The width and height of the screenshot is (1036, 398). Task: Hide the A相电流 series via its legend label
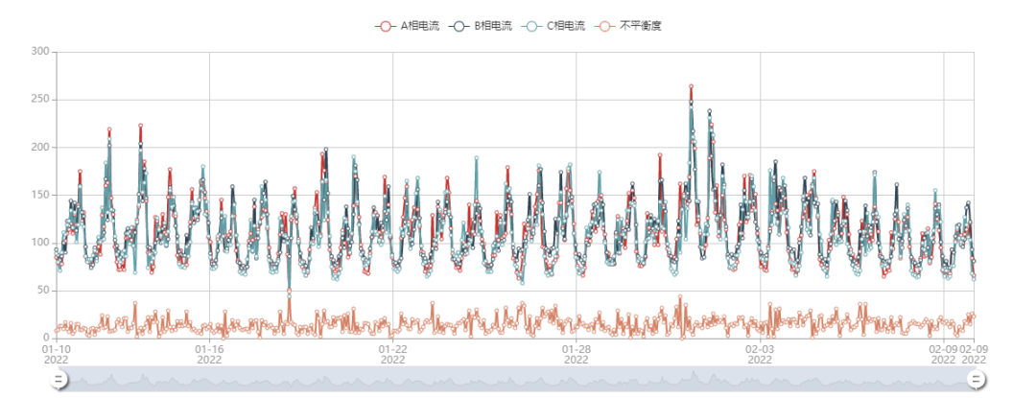(420, 26)
